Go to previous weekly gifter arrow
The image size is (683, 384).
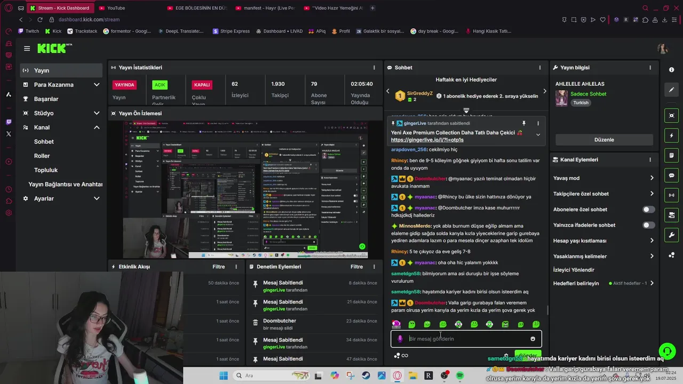(388, 91)
